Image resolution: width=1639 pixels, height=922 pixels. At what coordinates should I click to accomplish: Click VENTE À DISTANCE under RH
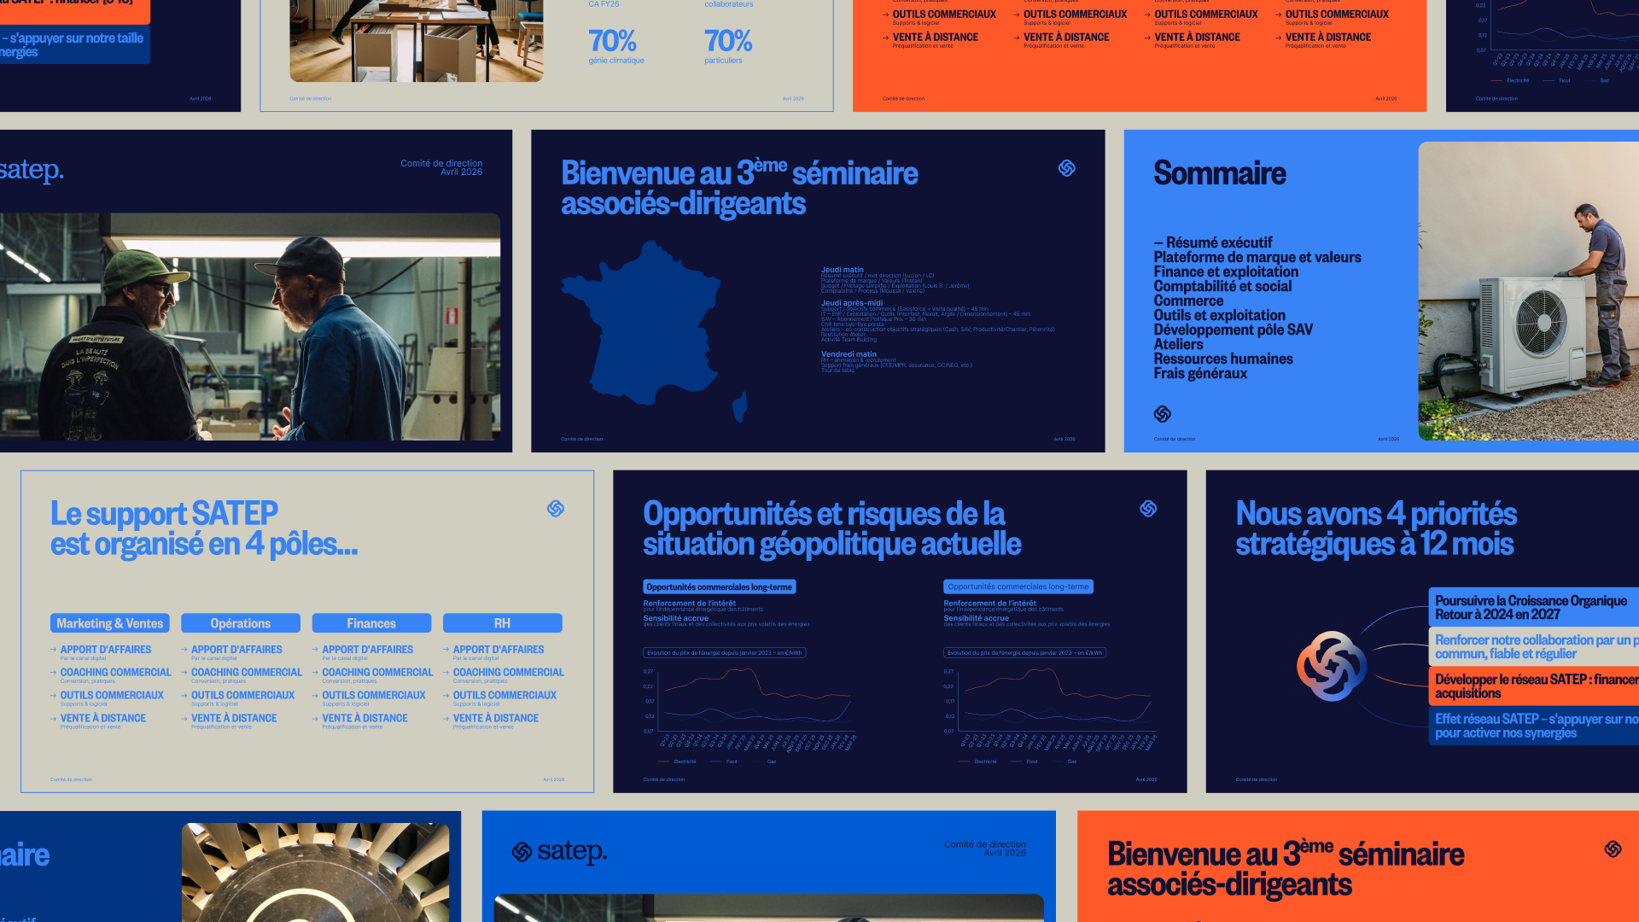coord(496,719)
